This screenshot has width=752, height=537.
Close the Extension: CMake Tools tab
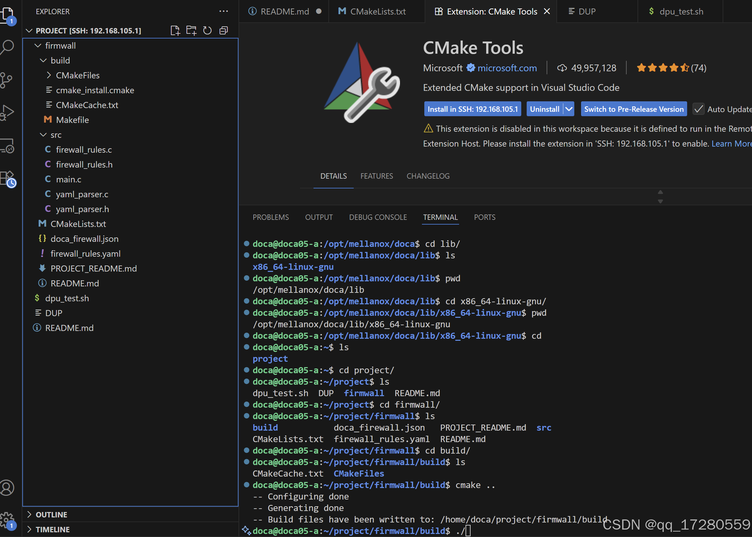(547, 11)
